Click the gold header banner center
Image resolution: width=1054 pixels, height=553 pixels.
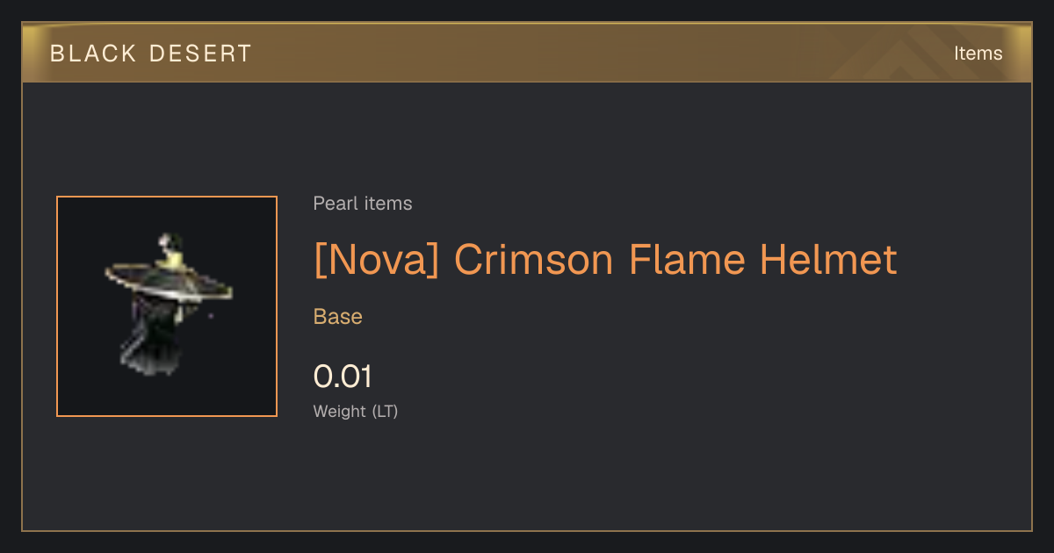click(527, 54)
